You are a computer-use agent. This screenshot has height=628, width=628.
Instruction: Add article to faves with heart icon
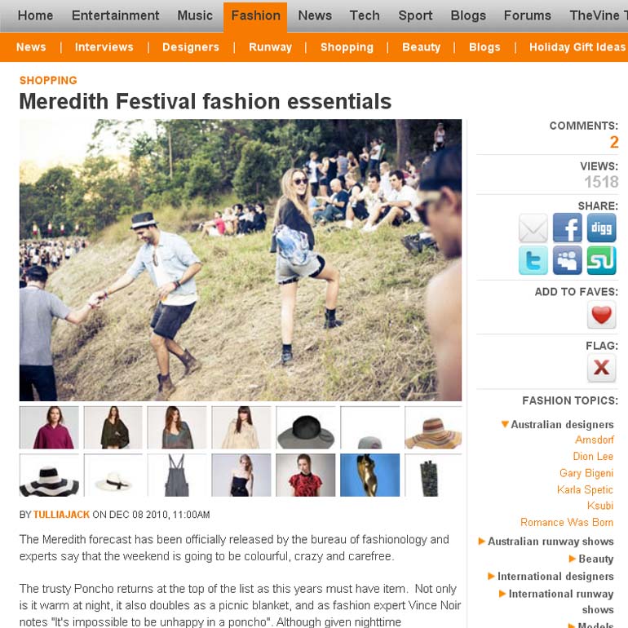coord(601,314)
